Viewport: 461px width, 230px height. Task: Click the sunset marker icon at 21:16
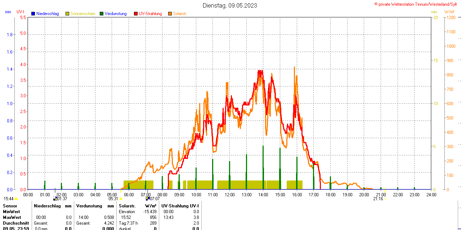pos(385,198)
